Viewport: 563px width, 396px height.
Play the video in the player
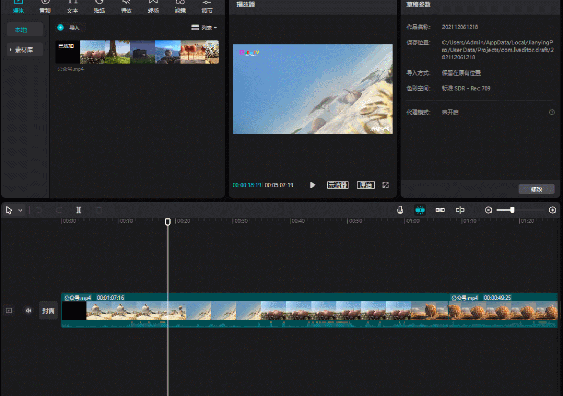[x=313, y=185]
